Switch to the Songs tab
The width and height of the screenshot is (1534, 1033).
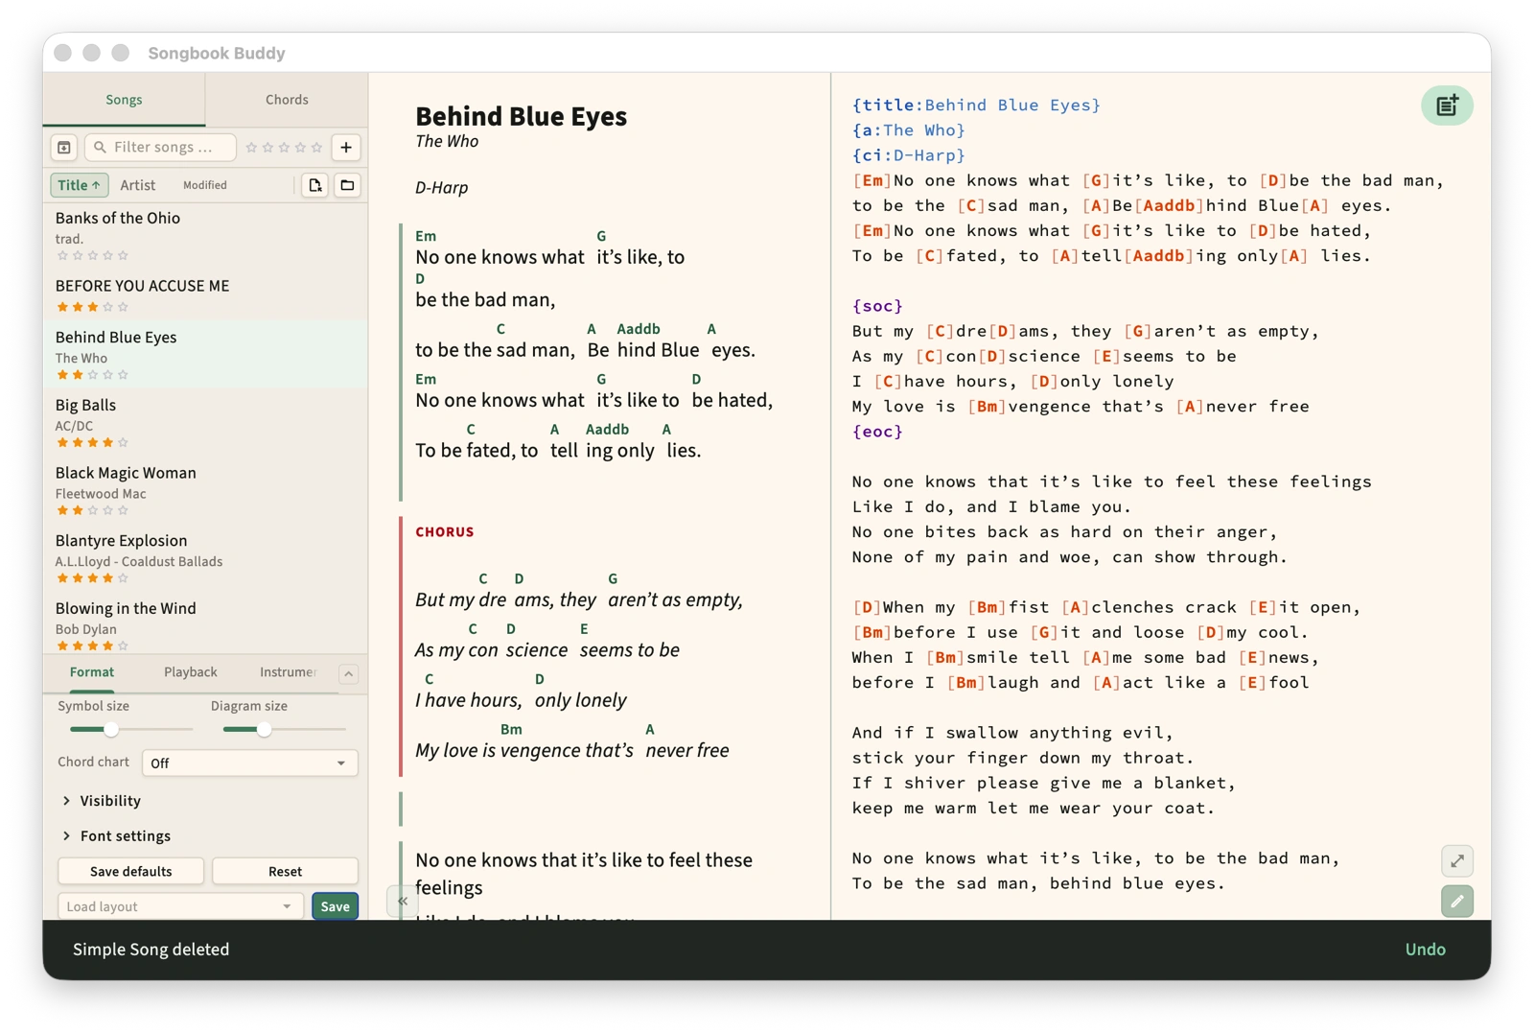tap(124, 100)
